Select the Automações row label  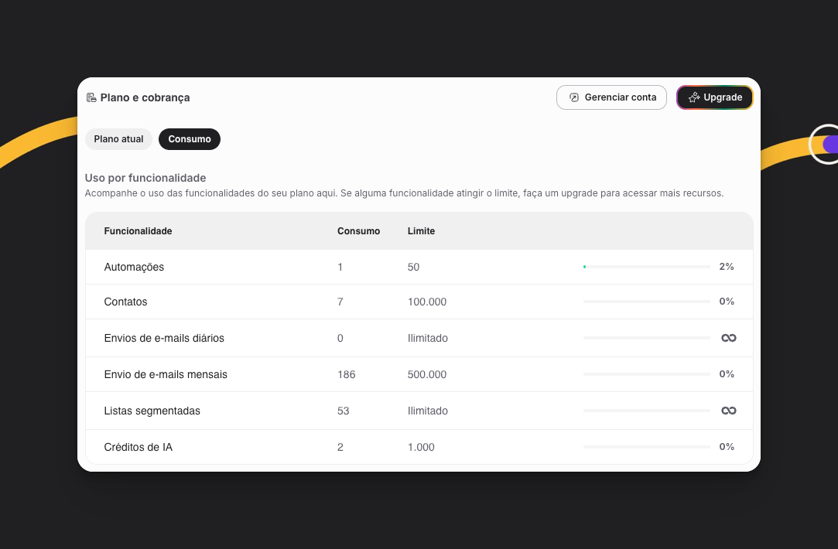coord(134,267)
